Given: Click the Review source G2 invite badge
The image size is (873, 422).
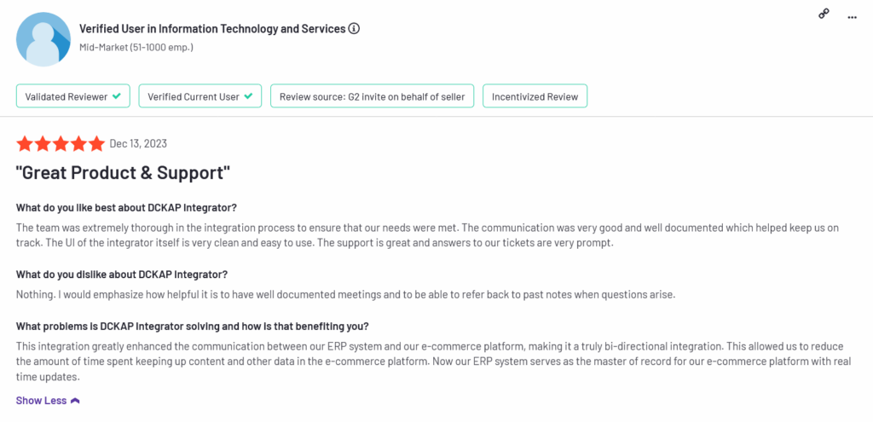Looking at the screenshot, I should click(x=372, y=96).
